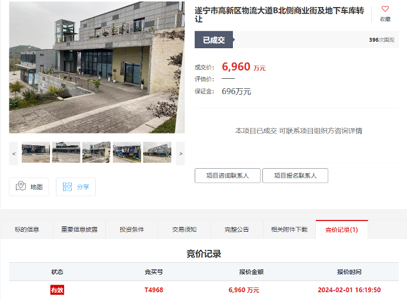
Task: Open the 标的信息 tab
Action: coord(26,229)
